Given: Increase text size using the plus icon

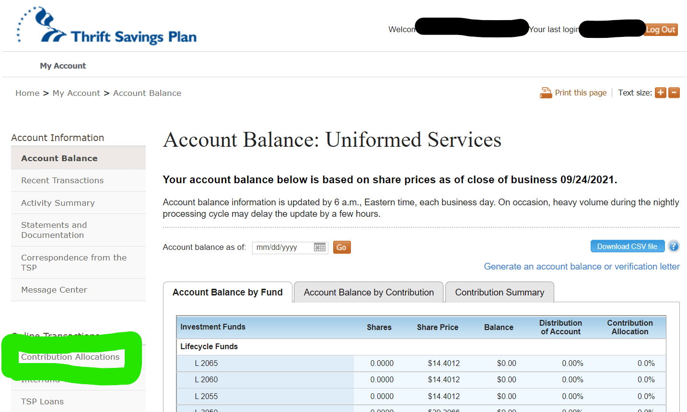Looking at the screenshot, I should tap(660, 93).
